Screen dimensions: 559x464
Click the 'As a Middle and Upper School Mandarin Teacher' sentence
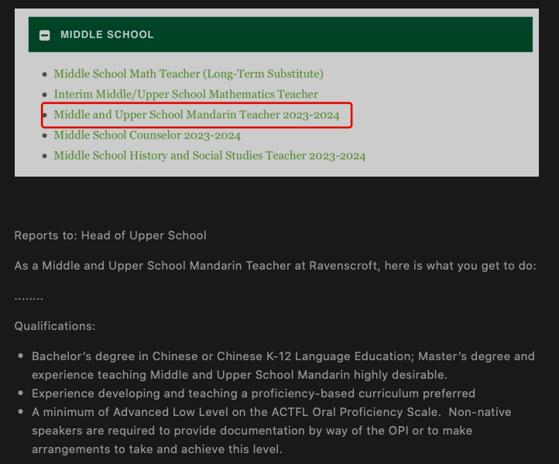[275, 266]
